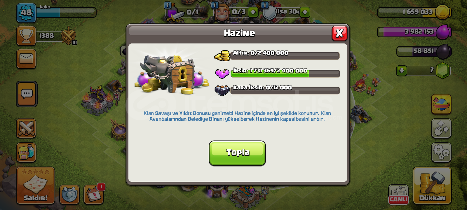467x210 pixels.
Task: Tap the trophy count 1388 badge
Action: click(x=47, y=36)
